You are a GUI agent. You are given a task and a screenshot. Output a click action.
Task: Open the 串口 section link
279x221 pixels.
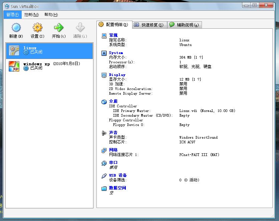113,163
